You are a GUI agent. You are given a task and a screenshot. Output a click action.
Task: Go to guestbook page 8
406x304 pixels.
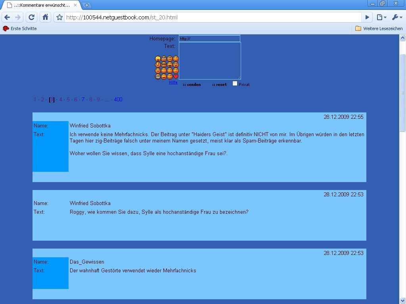[x=91, y=99]
